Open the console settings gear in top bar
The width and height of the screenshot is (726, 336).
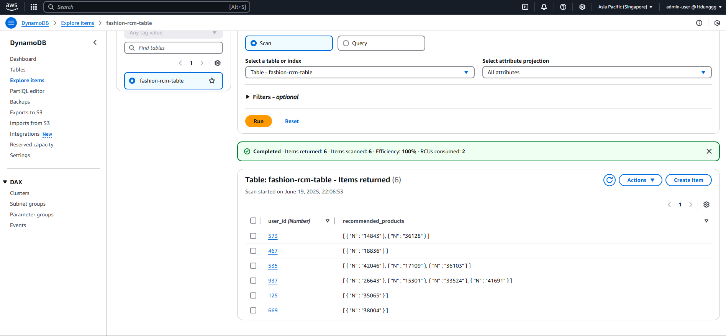(582, 7)
